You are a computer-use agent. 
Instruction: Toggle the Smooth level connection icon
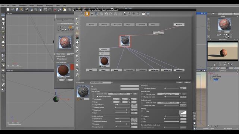pos(93,119)
